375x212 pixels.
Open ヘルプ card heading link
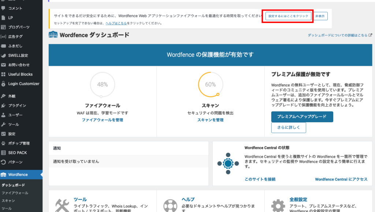[188, 199]
